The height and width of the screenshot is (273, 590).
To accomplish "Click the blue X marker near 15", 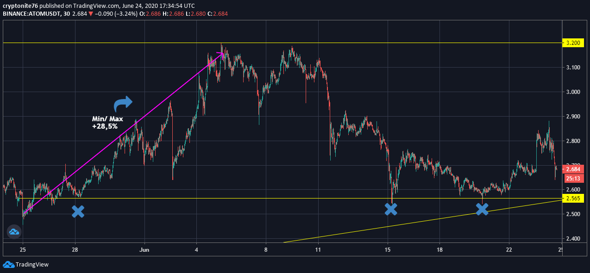I will tap(391, 209).
